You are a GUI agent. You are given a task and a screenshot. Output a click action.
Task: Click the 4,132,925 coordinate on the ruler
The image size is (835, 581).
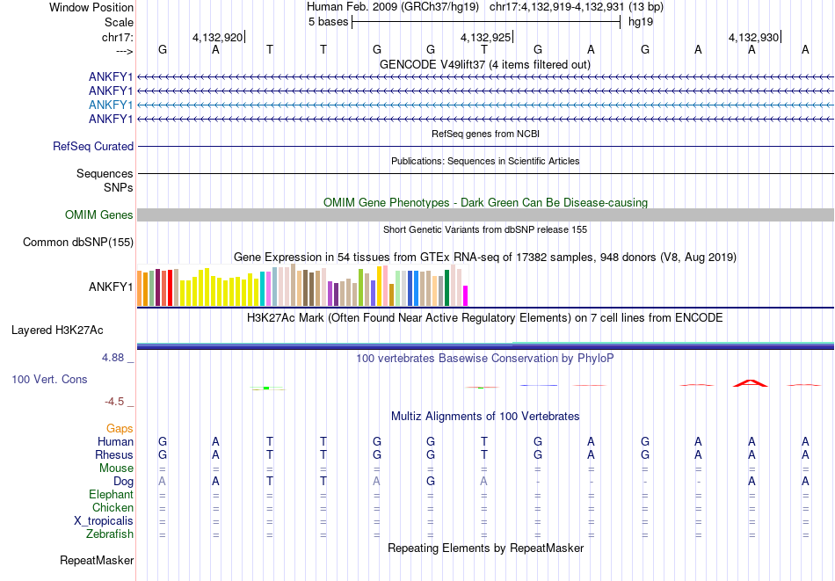(x=485, y=37)
